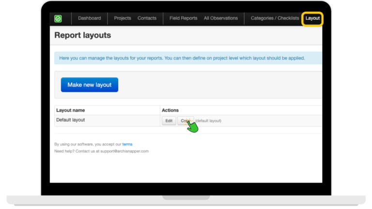The width and height of the screenshot is (372, 209).
Task: Copy the Default layout
Action: point(186,121)
